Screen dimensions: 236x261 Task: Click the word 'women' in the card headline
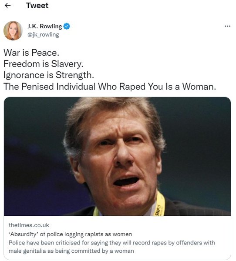122,234
